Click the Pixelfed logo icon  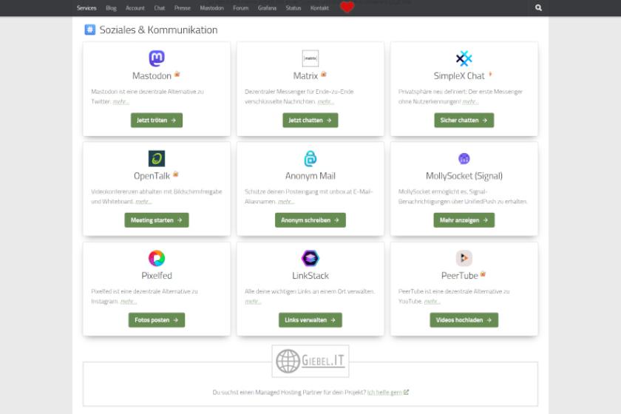157,258
